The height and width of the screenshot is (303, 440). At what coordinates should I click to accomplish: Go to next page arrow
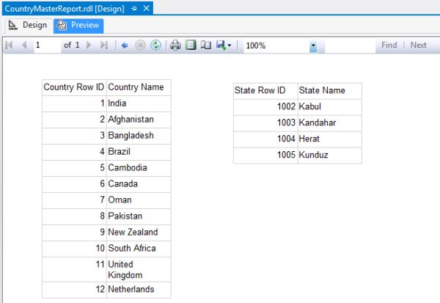[x=89, y=45]
